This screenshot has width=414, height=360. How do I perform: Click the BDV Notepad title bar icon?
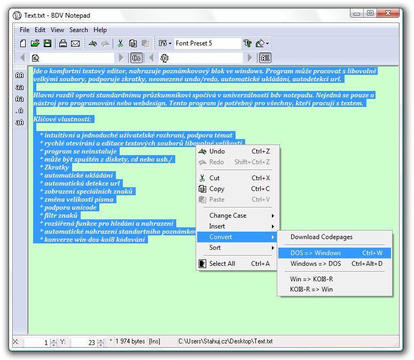tap(17, 16)
